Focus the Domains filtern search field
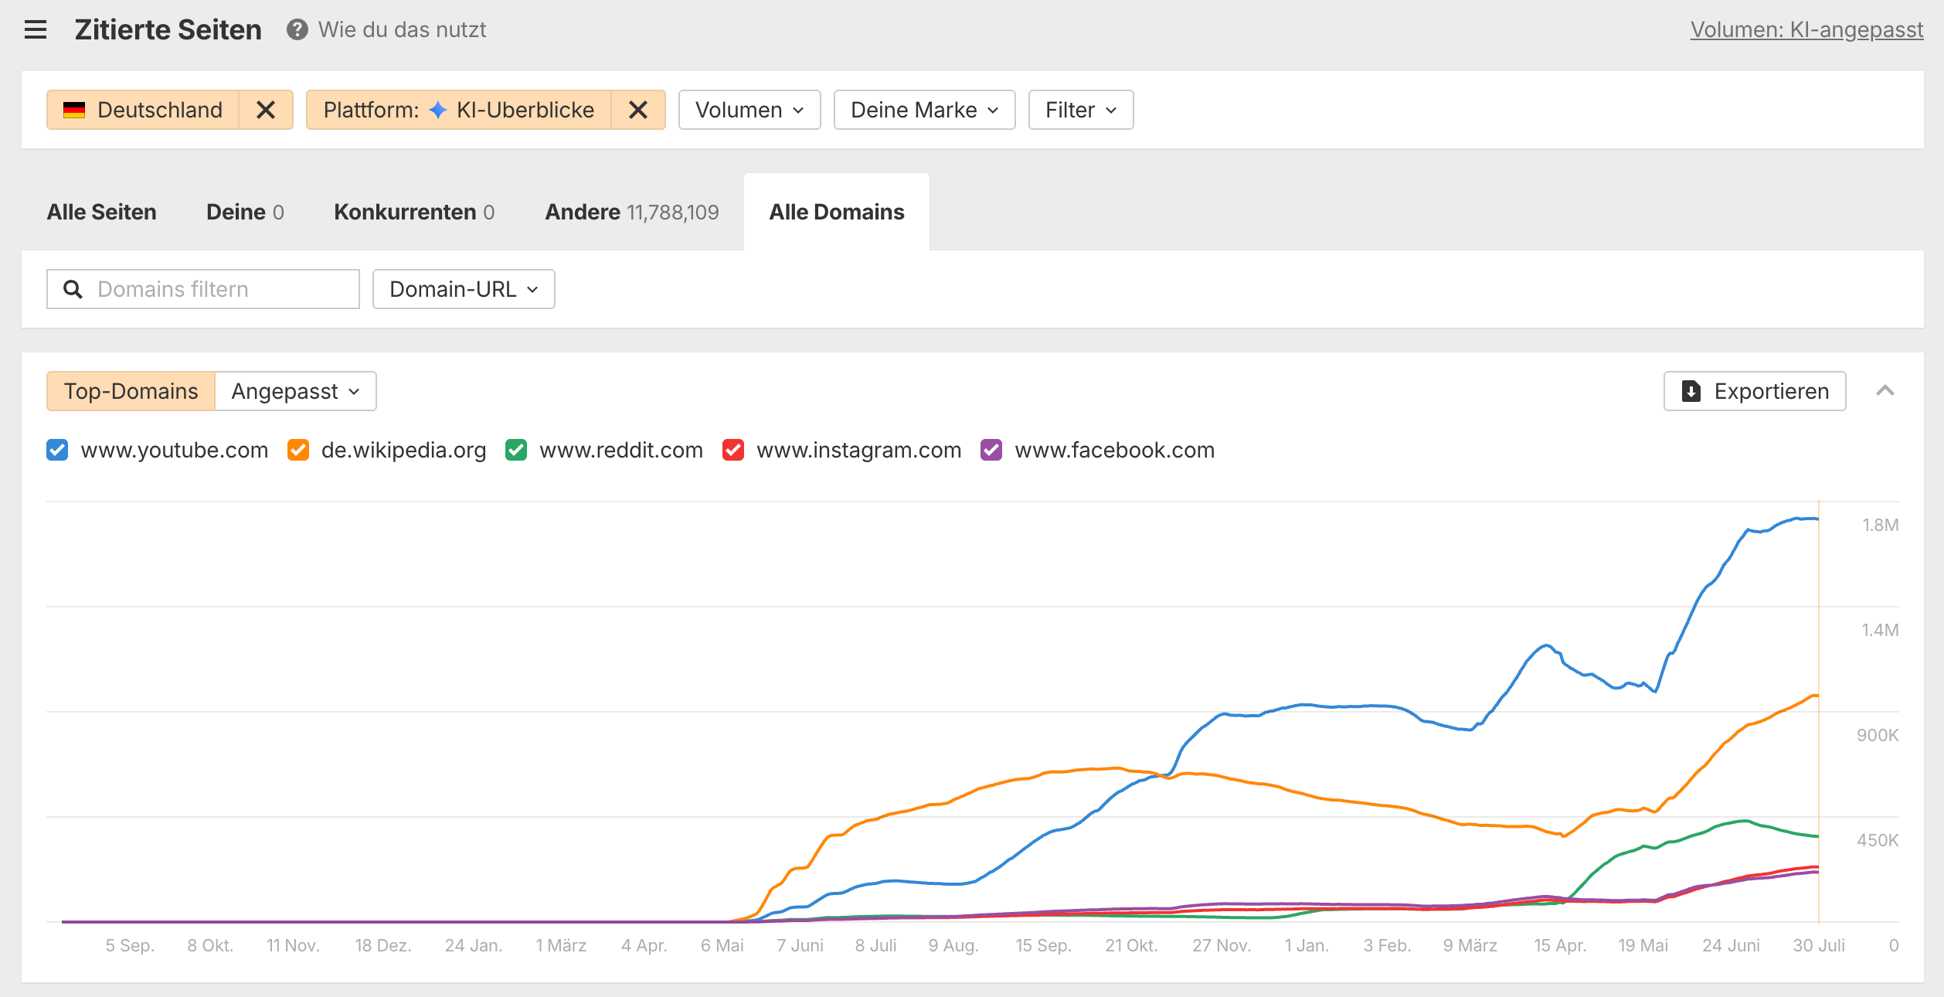Image resolution: width=1944 pixels, height=997 pixels. click(203, 289)
